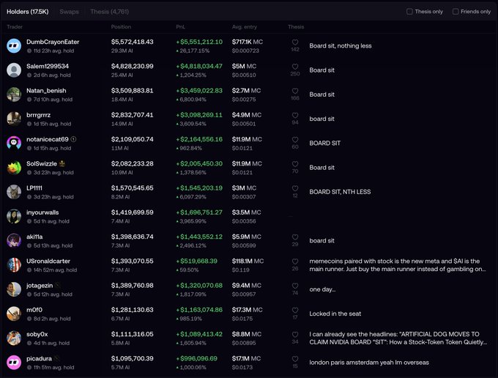This screenshot has width=498, height=378.
Task: Switch to the Swaps tab
Action: [70, 12]
